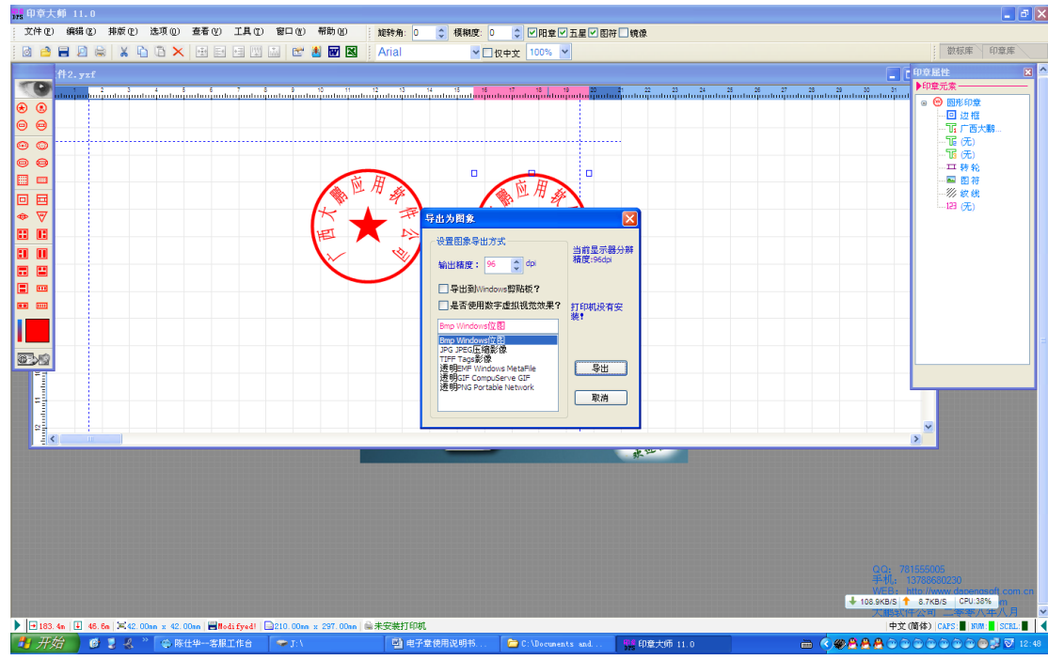Switch to the 印章库 tab
Screen dimensions: 1048x660
(x=1002, y=51)
